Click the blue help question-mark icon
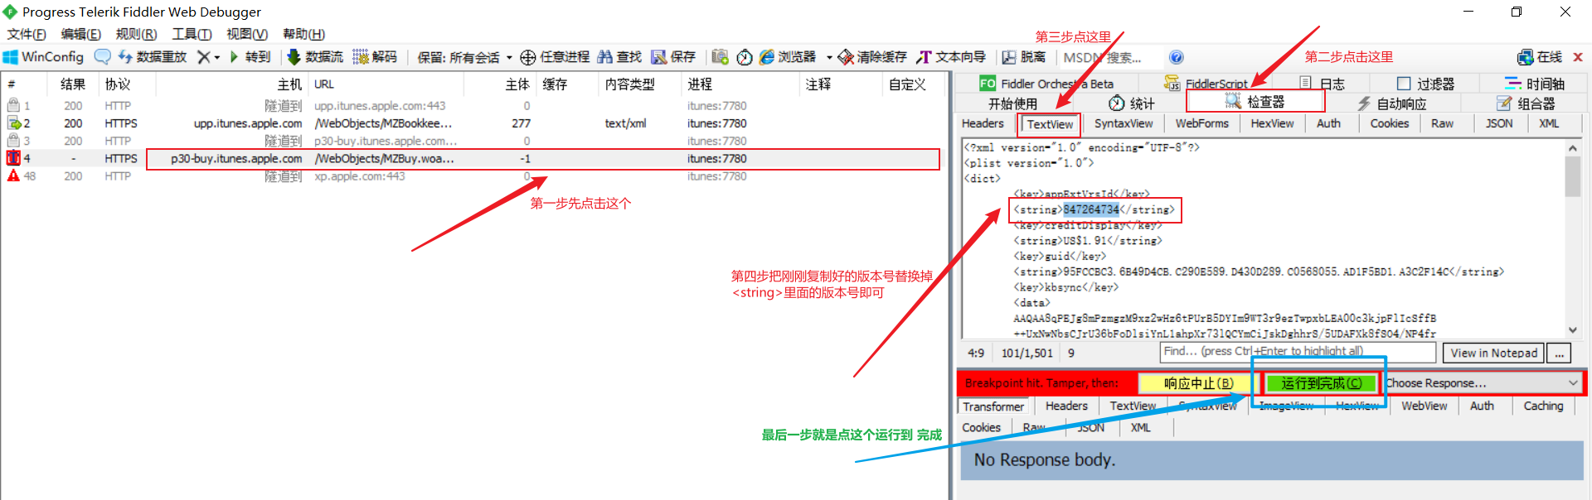This screenshot has height=500, width=1592. pyautogui.click(x=1177, y=57)
